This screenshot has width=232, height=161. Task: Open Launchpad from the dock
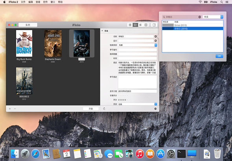[25, 154]
